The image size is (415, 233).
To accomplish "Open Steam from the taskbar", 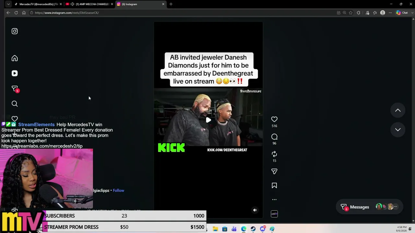I will [x=253, y=229].
